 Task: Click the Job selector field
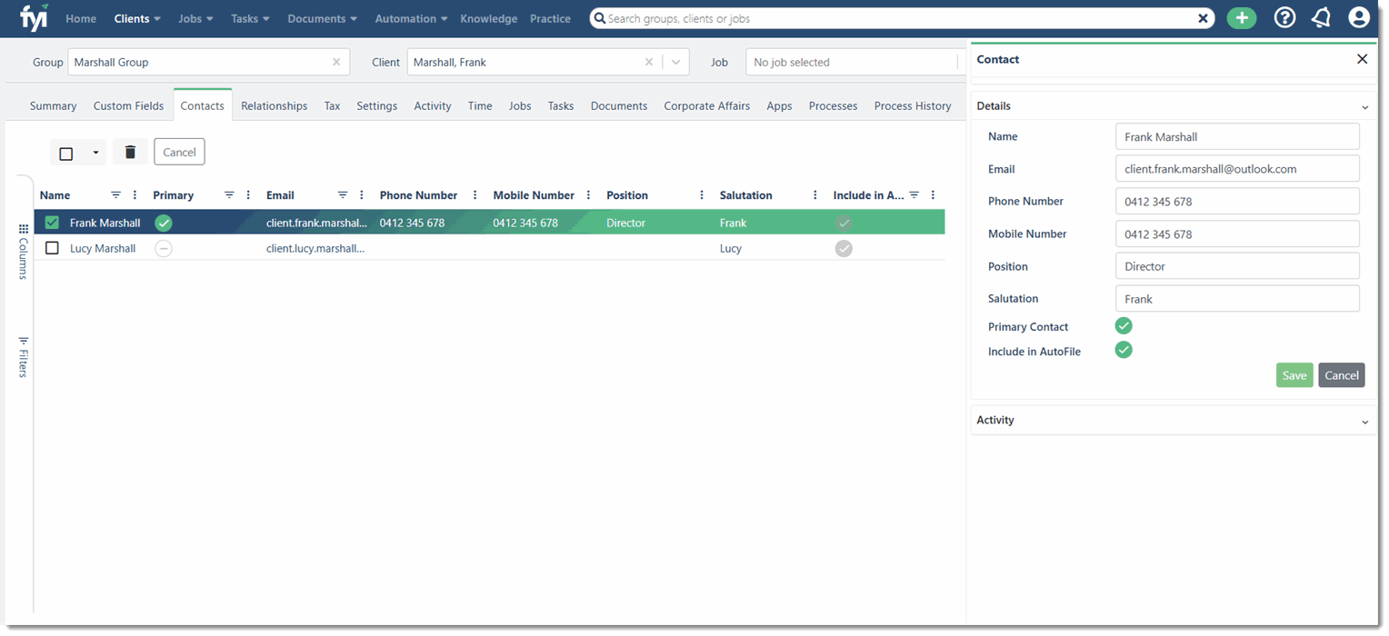pos(854,63)
